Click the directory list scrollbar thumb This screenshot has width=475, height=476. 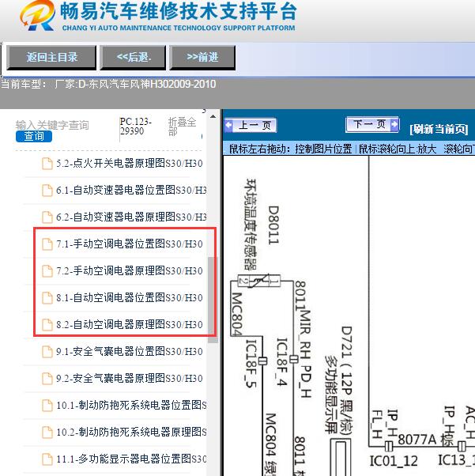tap(213, 300)
